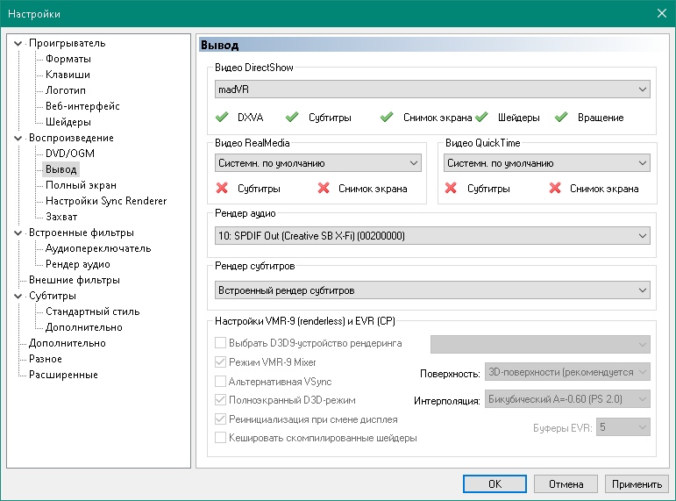Select Дополнительно under Субтитры
This screenshot has width=676, height=501.
[x=83, y=327]
